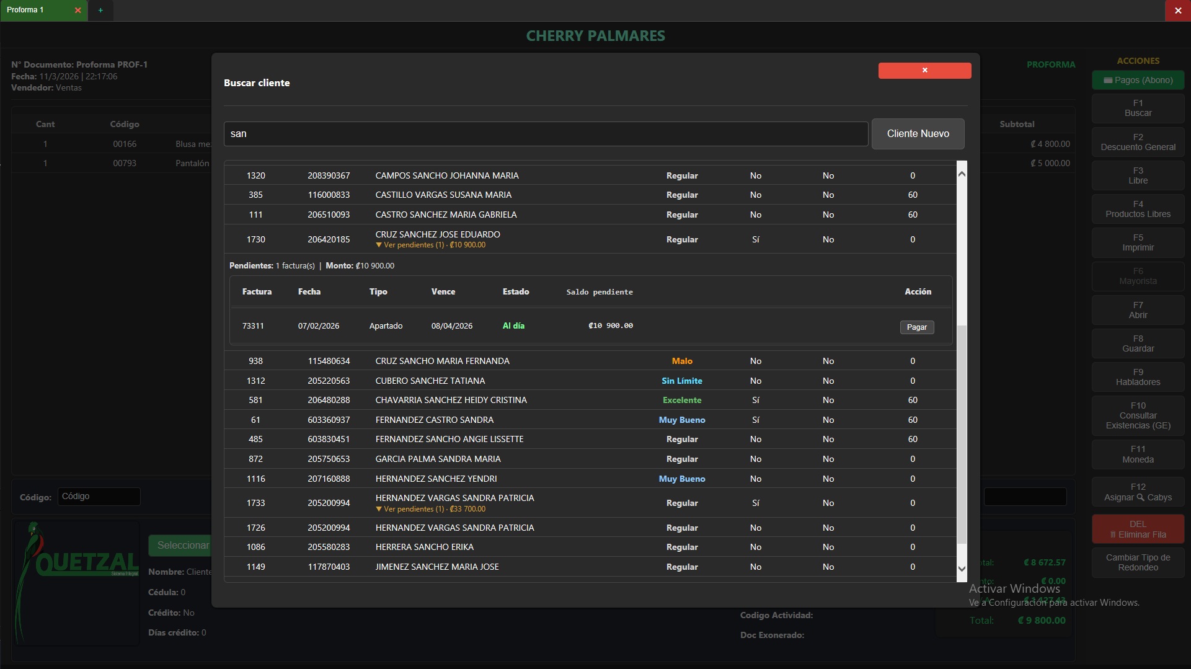Click the client search text field

pyautogui.click(x=546, y=134)
